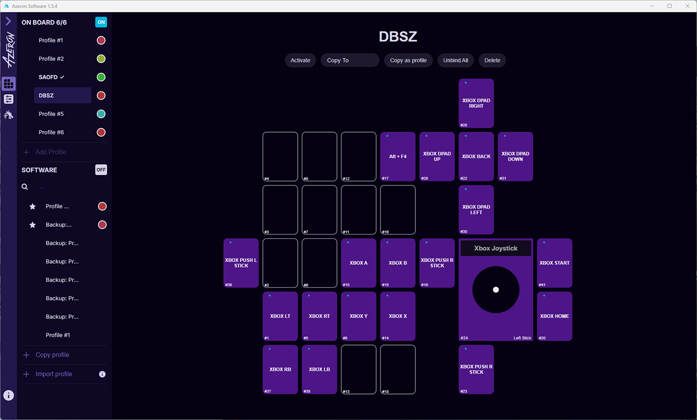Viewport: 697px width, 420px height.
Task: Select the Xbox Joystick #24 tile
Action: pos(496,290)
